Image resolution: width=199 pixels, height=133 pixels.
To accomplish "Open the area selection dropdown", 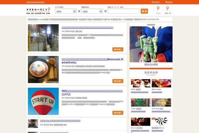I will tap(66, 11).
